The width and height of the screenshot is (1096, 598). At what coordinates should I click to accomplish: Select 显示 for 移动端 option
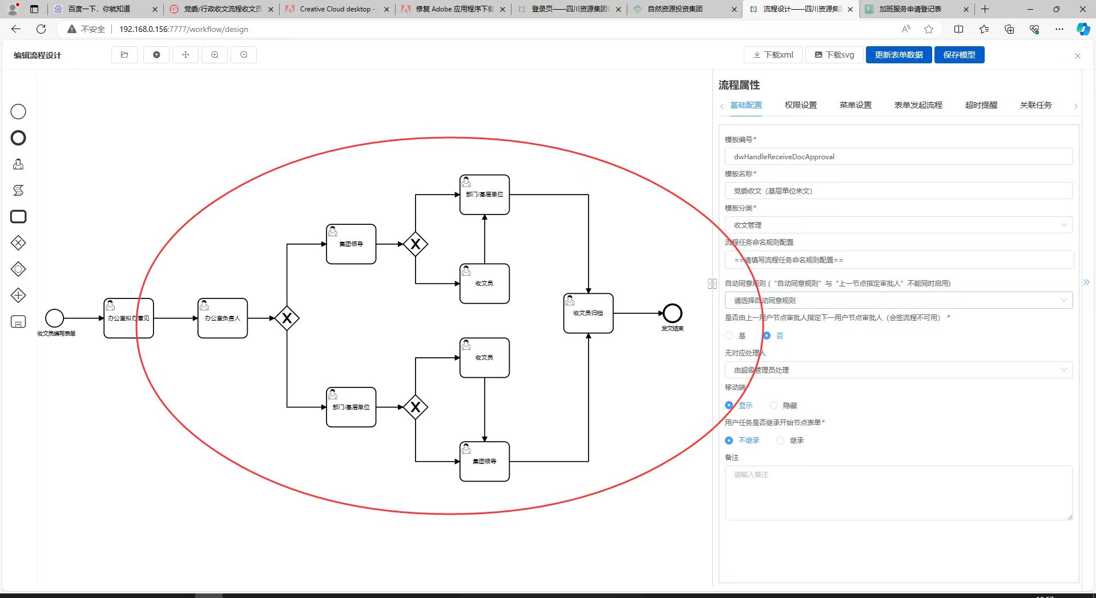tap(729, 405)
